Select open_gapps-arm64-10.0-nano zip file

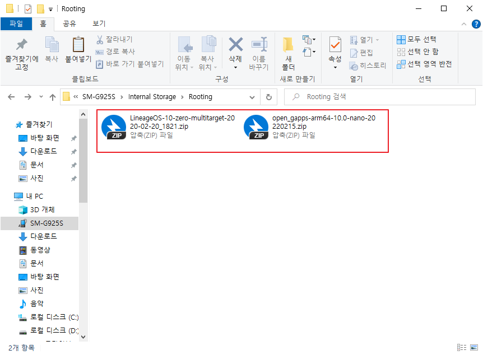[x=309, y=127]
